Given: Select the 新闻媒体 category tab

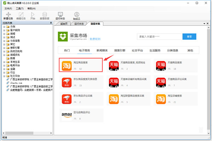Looking at the screenshot, I should tap(102, 50).
